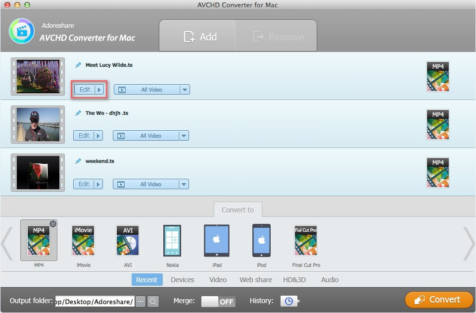The image size is (476, 313).
Task: Open conversion History clock button
Action: (x=289, y=301)
